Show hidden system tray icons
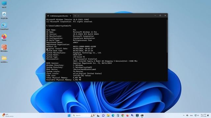Screen dimensions: 211x118 [184, 115]
